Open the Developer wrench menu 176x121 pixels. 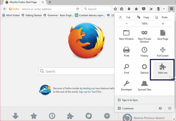(x=126, y=86)
